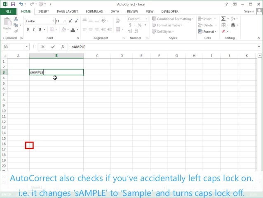Open Conditional Formatting menu
263x198 pixels.
click(173, 19)
